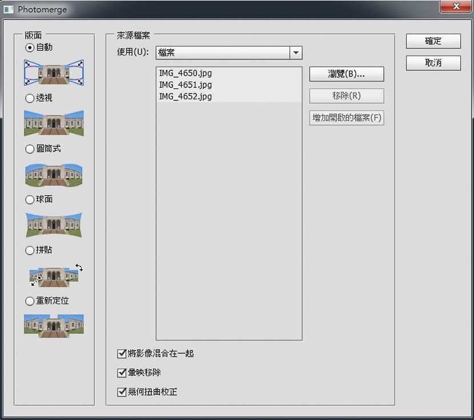474x420 pixels.
Task: Click the Spherical layout preview image
Action: [x=54, y=225]
